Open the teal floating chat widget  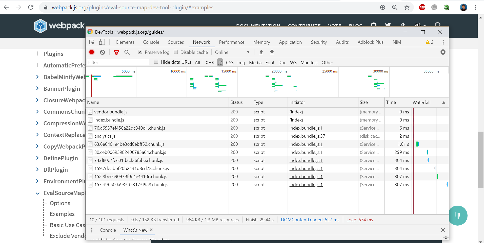point(458,215)
